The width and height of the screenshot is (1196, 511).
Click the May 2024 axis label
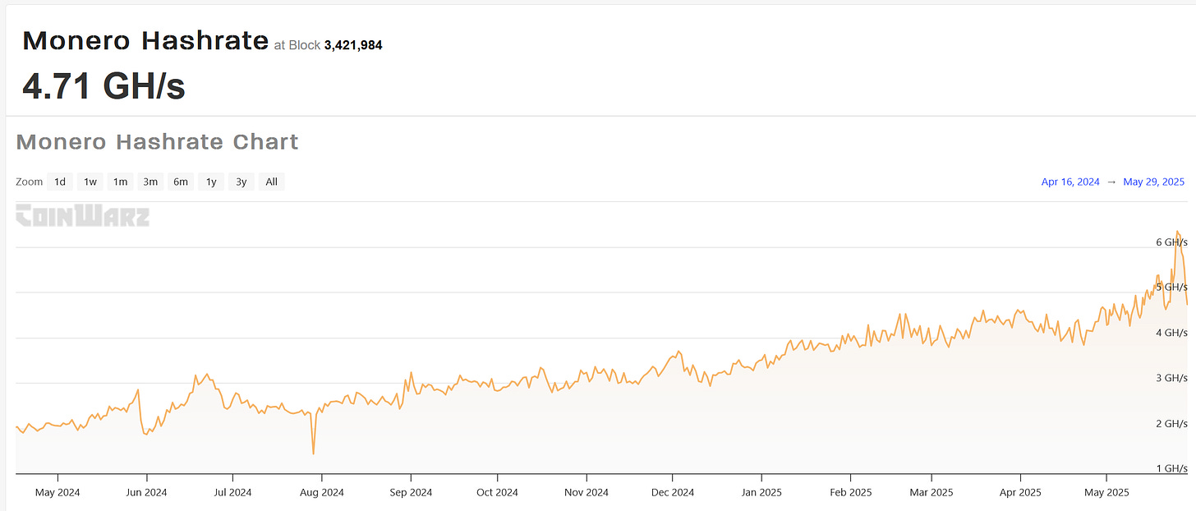(x=58, y=493)
